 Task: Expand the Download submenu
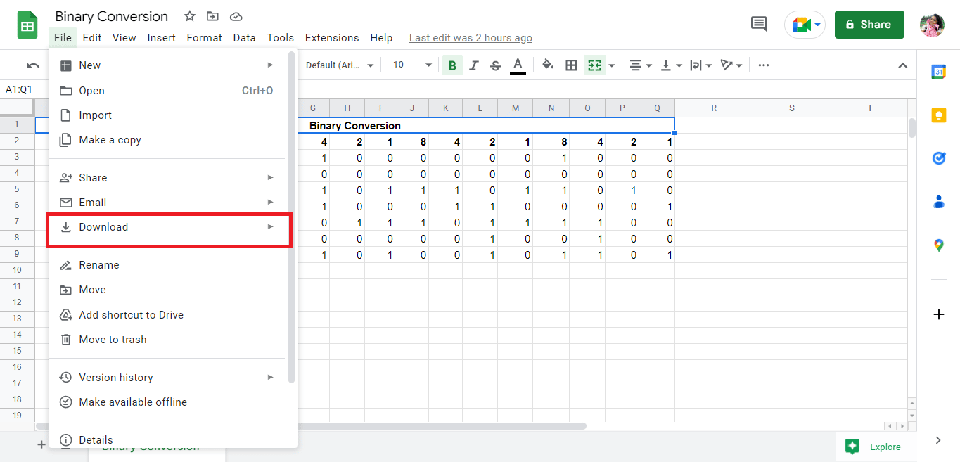(x=167, y=227)
